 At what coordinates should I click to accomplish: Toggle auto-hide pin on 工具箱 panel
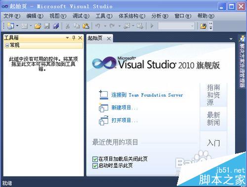click(x=74, y=38)
